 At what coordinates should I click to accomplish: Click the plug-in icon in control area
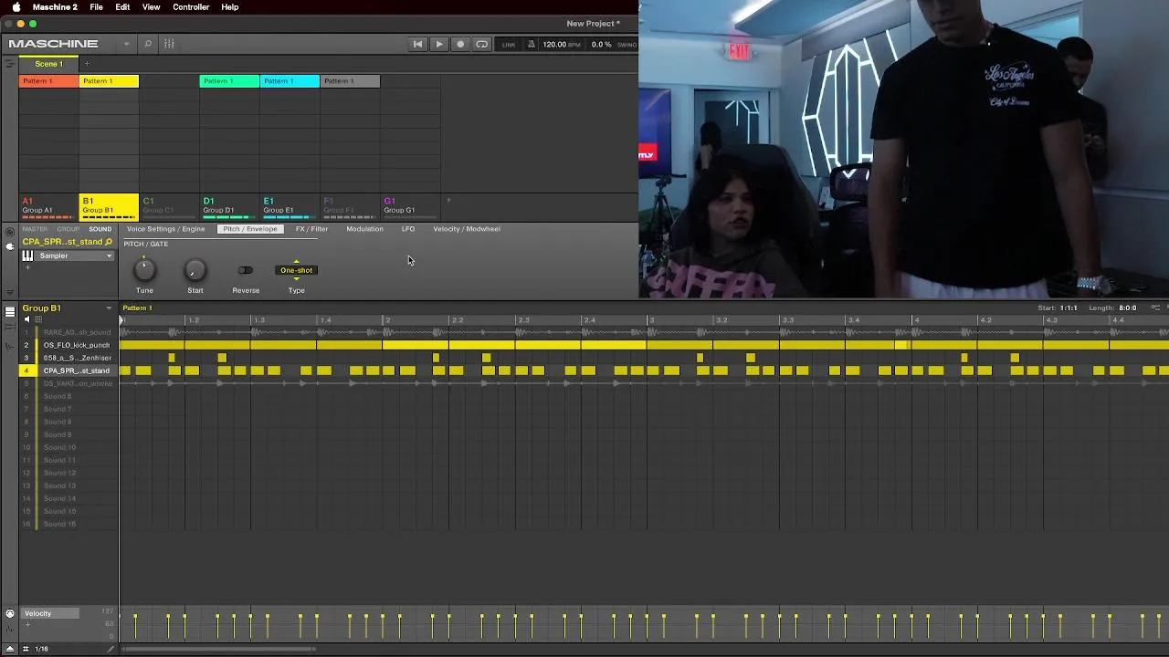[10, 246]
